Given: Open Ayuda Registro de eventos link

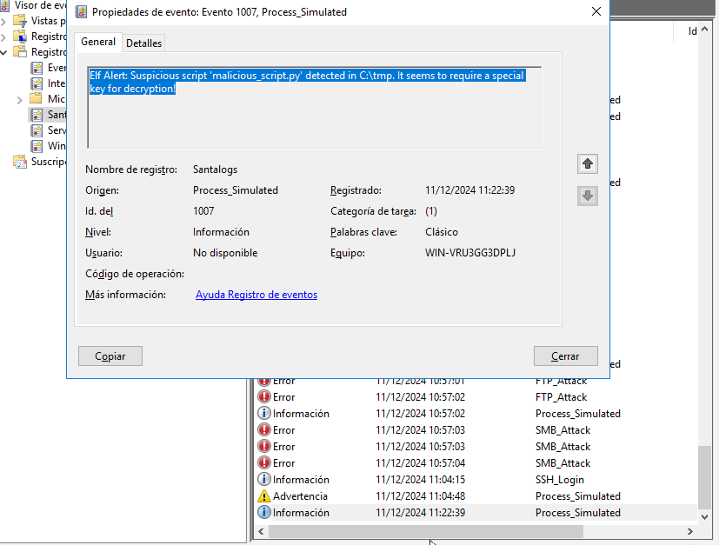Looking at the screenshot, I should point(256,295).
